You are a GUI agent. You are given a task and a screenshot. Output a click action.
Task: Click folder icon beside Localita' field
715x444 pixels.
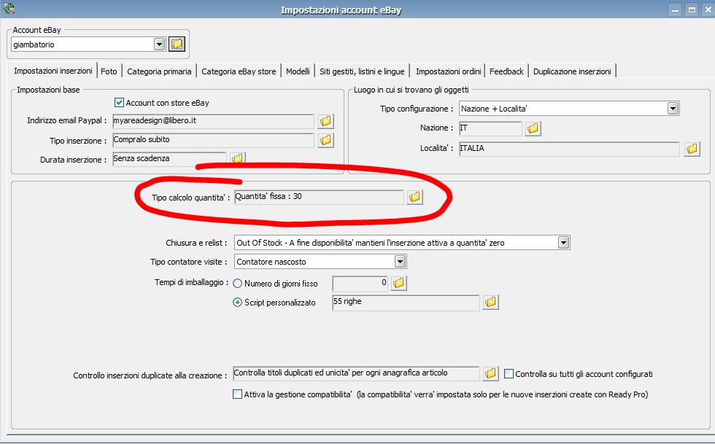coord(692,149)
